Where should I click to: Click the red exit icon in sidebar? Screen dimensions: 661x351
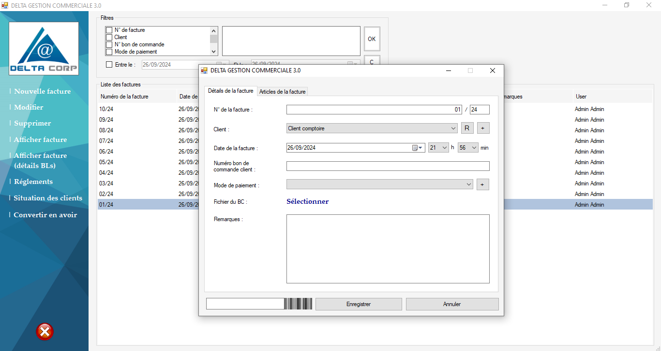click(x=45, y=332)
